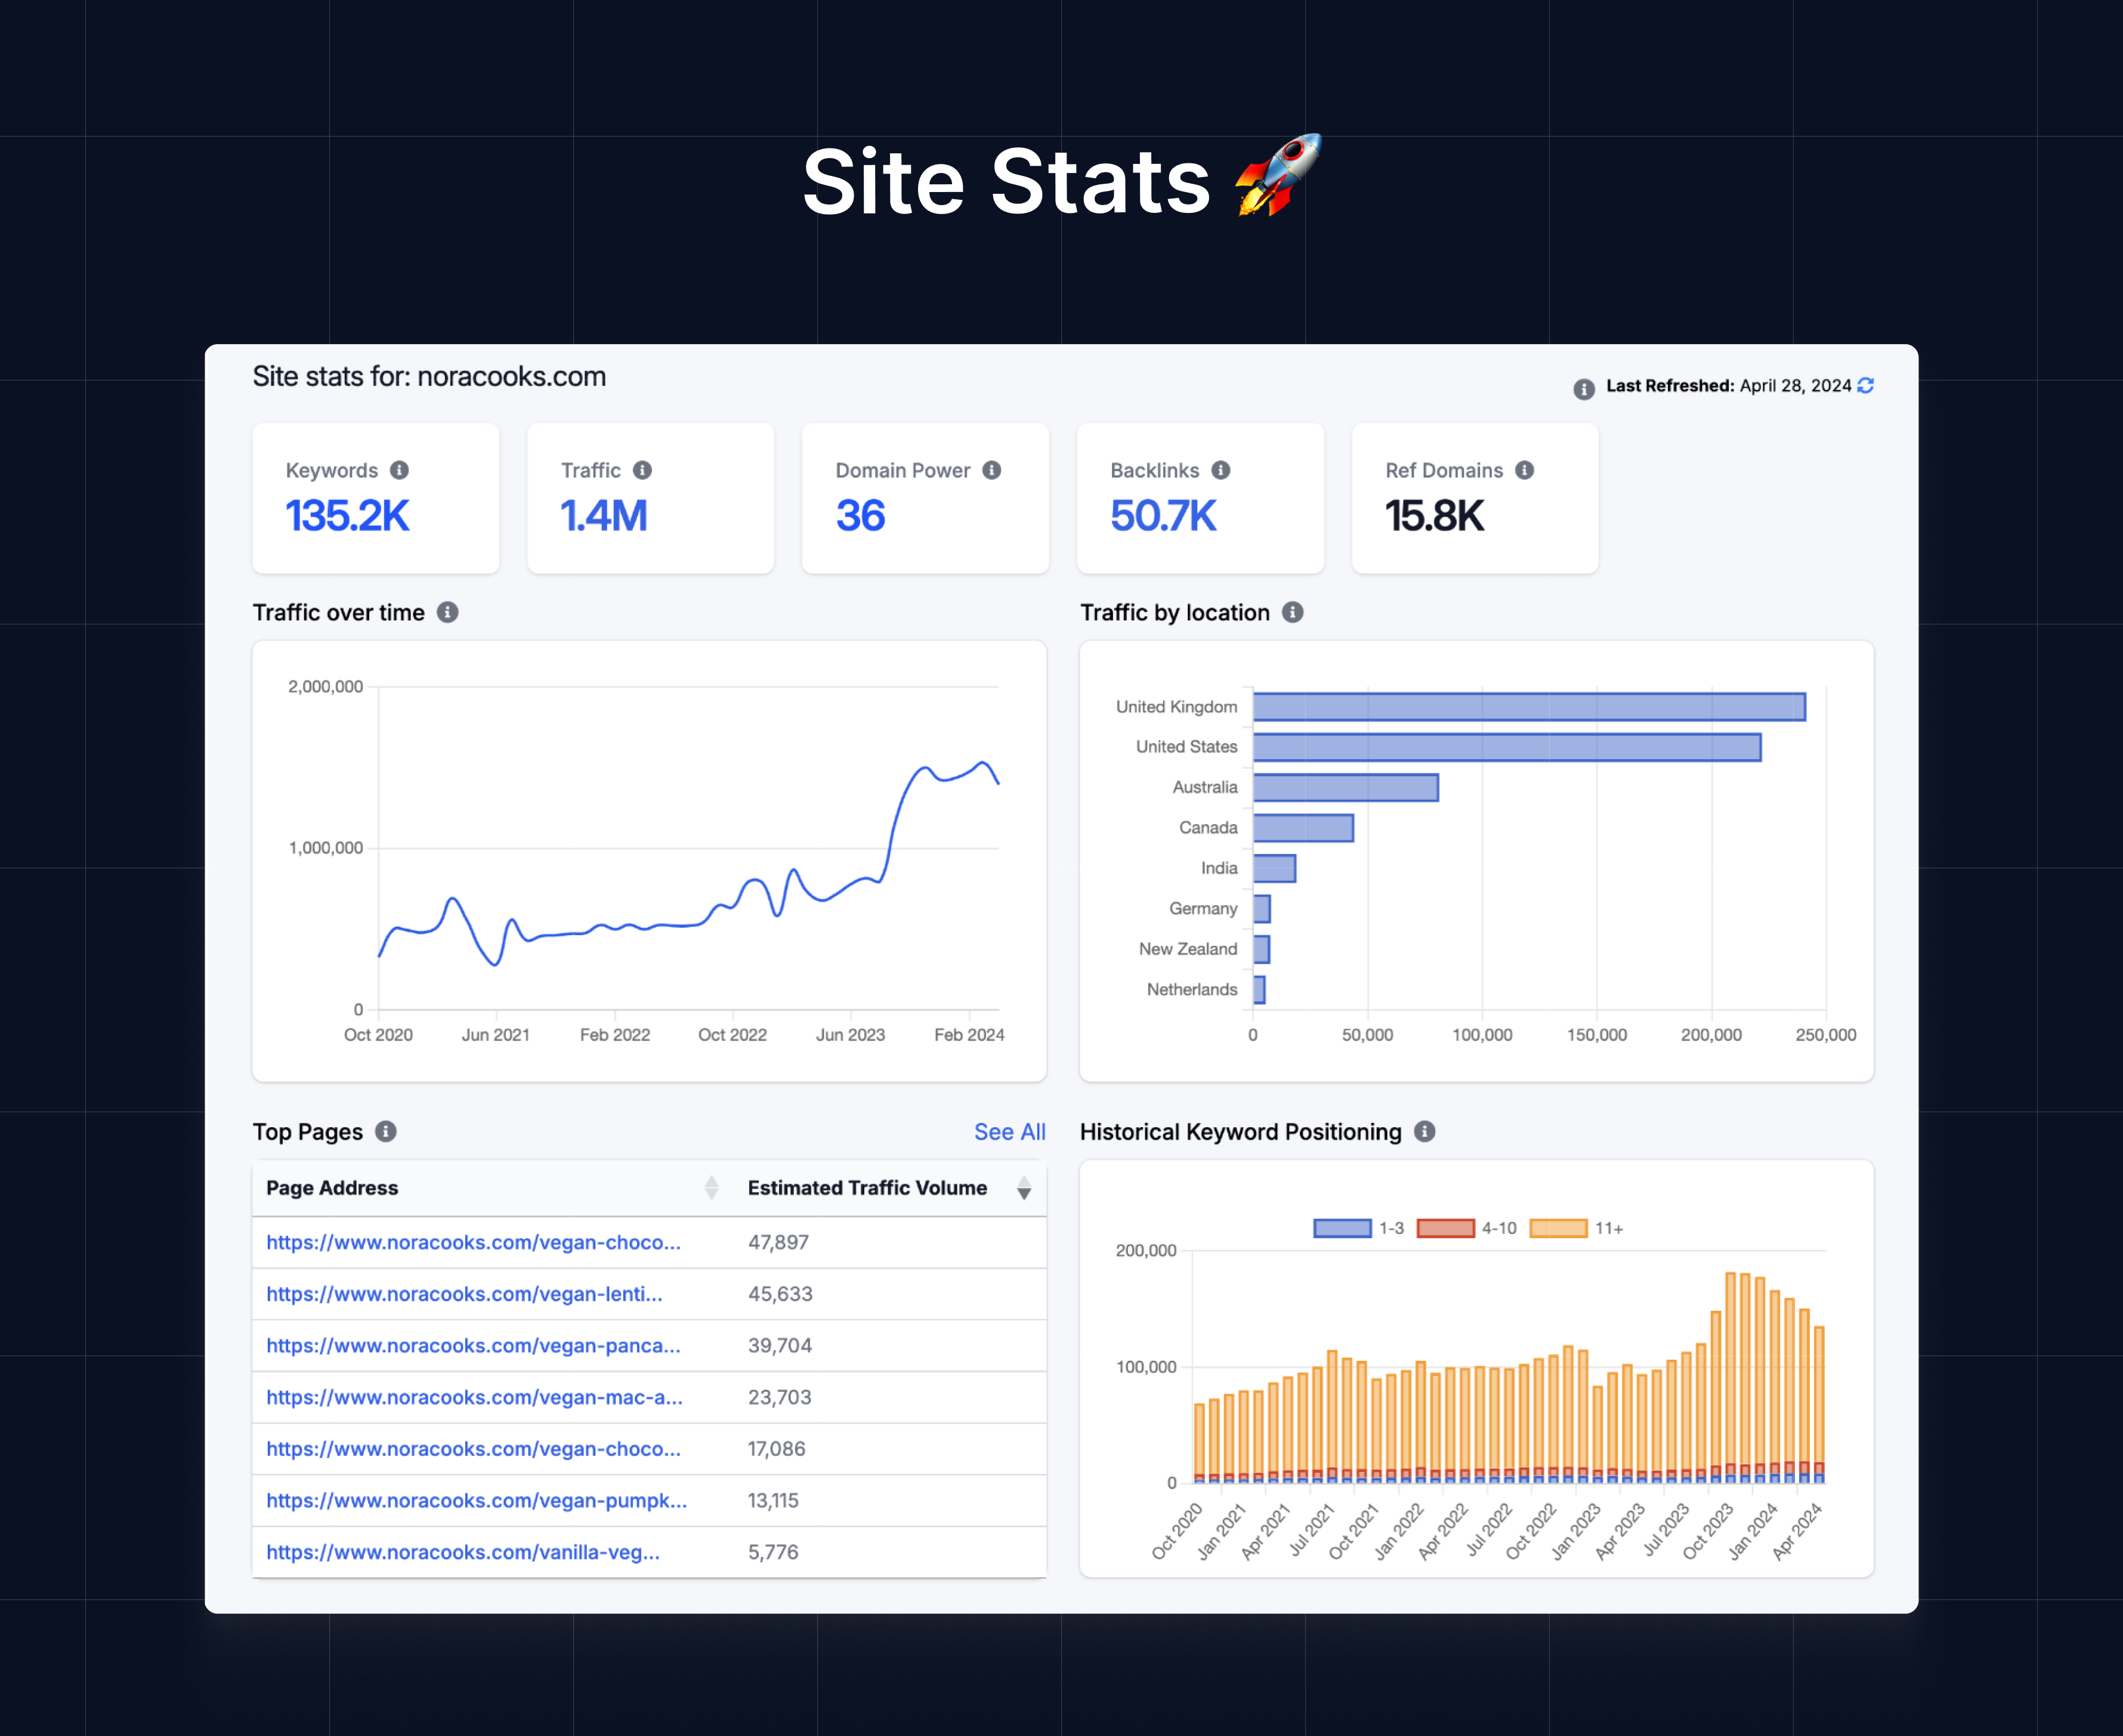Click the Feb 2024 axis label
Viewport: 2123px width, 1736px height.
tap(969, 1035)
